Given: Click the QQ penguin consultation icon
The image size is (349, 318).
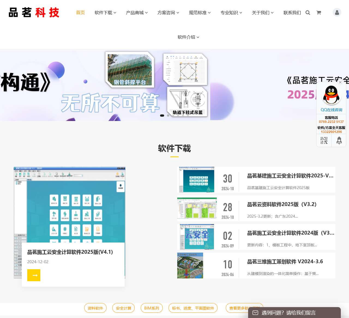Looking at the screenshot, I should 331,95.
